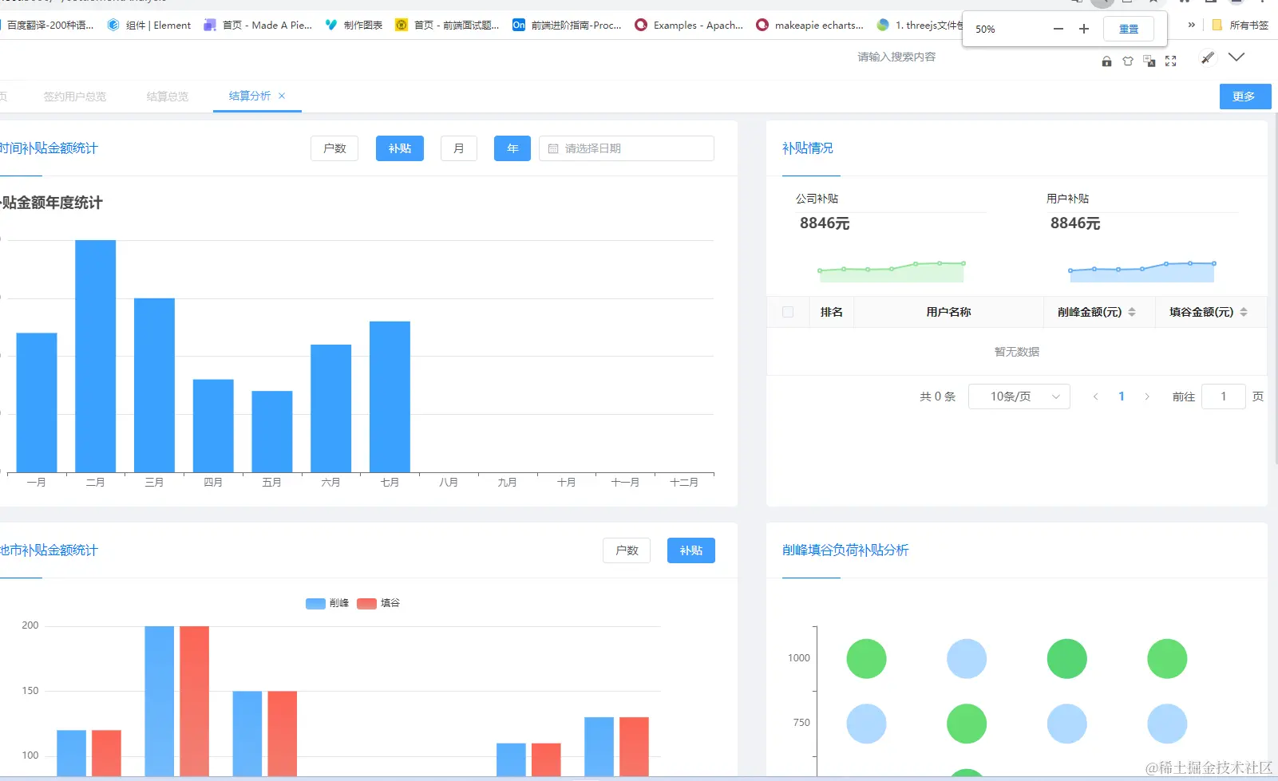Tick the table header select-all checkbox
Viewport: 1278px width, 781px height.
pos(788,312)
